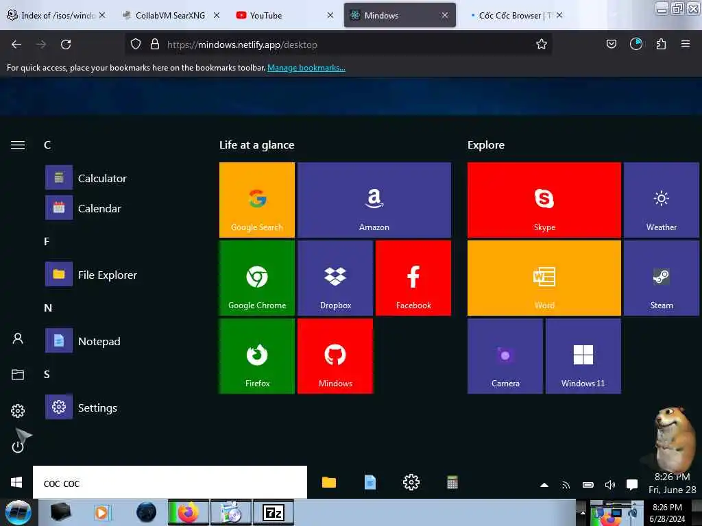Switch to the CollabVM SearXNG tab

(x=170, y=15)
